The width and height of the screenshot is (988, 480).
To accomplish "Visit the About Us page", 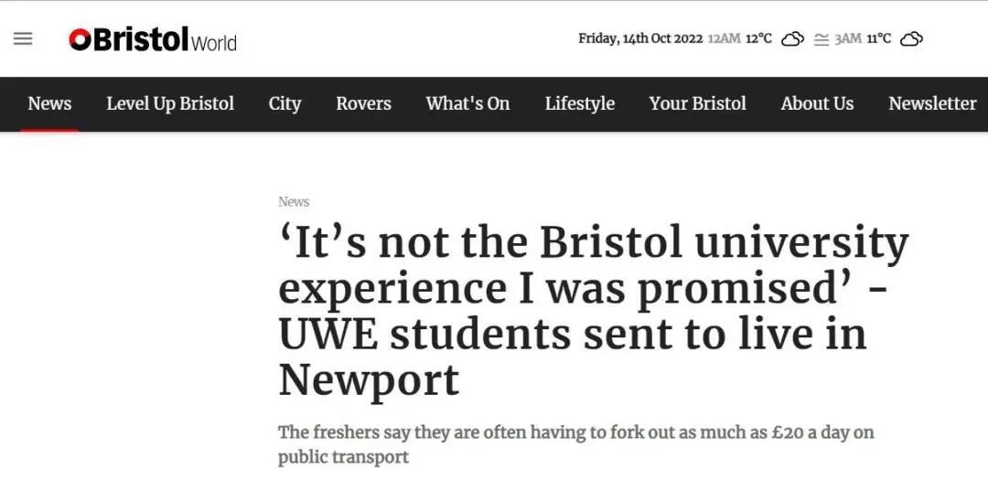I will tap(817, 103).
